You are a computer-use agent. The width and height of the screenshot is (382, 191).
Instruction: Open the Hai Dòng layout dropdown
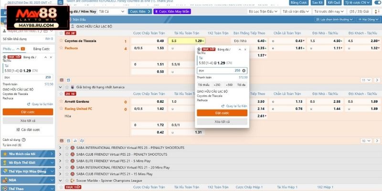(368, 20)
